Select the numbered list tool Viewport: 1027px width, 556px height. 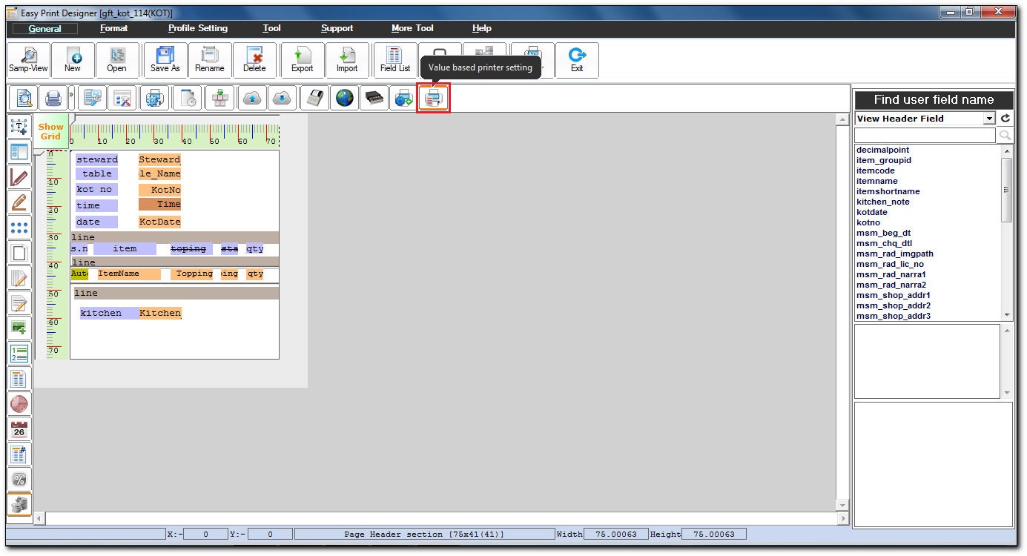(19, 354)
